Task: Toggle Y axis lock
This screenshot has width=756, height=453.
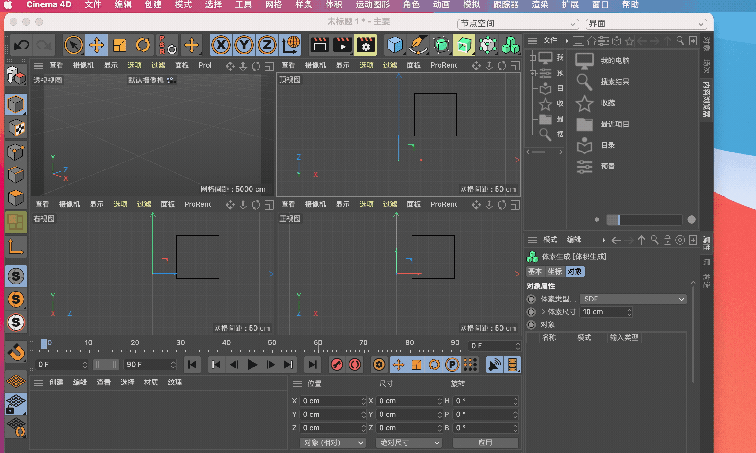Action: [244, 45]
